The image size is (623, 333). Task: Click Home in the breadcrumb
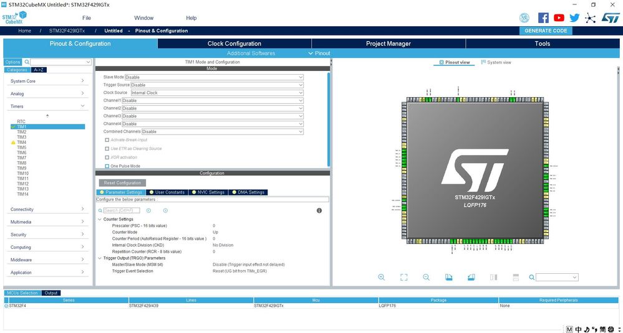click(25, 30)
